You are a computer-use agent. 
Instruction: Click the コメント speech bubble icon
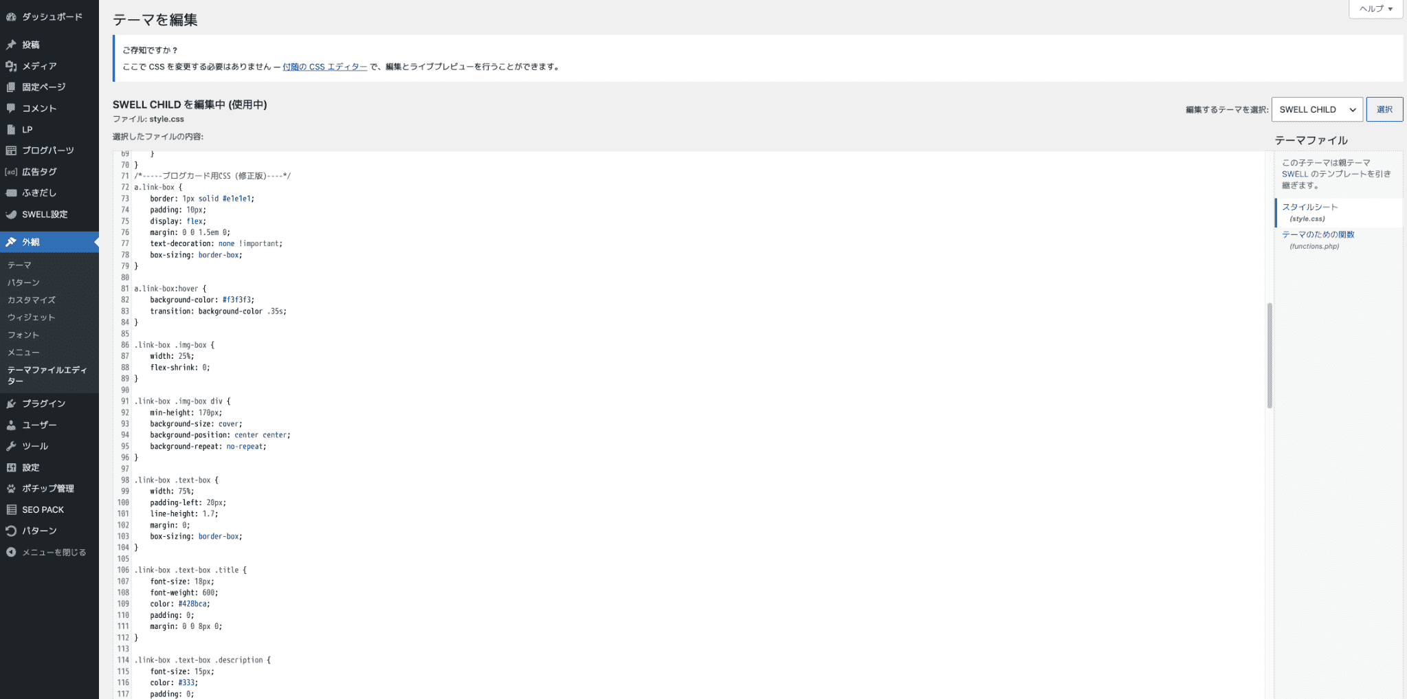click(11, 109)
